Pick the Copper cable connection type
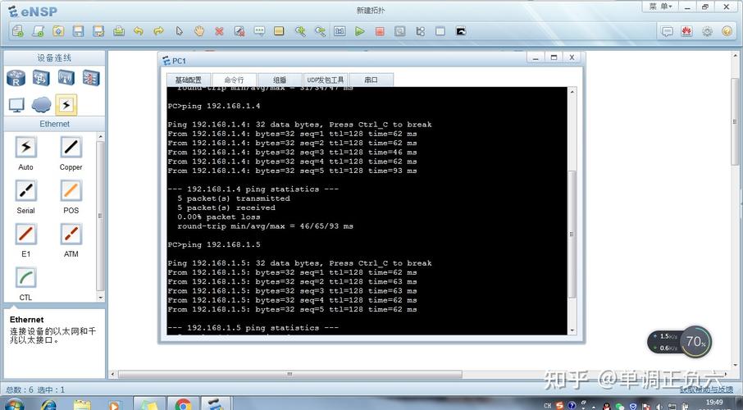This screenshot has width=743, height=410. [x=71, y=148]
